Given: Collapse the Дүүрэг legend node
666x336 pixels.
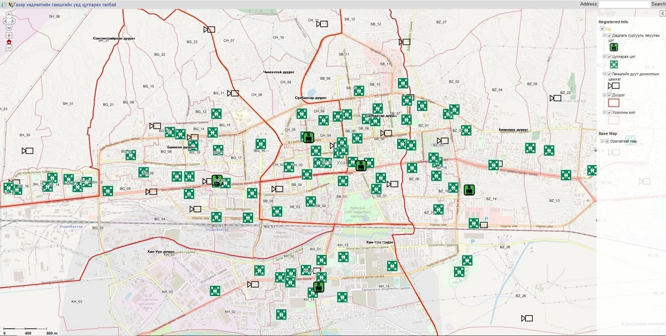Looking at the screenshot, I should [x=604, y=95].
